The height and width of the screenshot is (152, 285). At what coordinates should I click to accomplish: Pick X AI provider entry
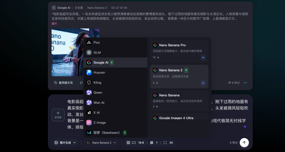(x=115, y=113)
